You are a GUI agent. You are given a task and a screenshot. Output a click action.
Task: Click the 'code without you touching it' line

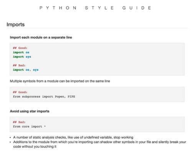coord(35,147)
